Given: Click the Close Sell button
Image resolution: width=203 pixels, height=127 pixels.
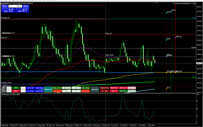Looking at the screenshot, I should click(39, 91).
